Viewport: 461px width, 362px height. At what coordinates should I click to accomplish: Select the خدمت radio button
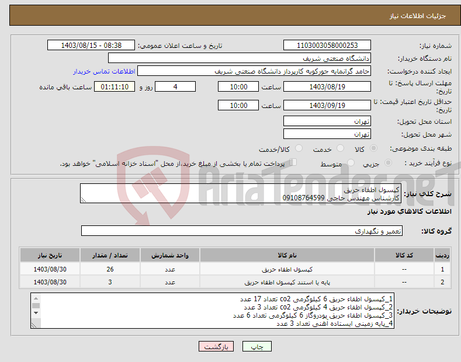point(340,148)
